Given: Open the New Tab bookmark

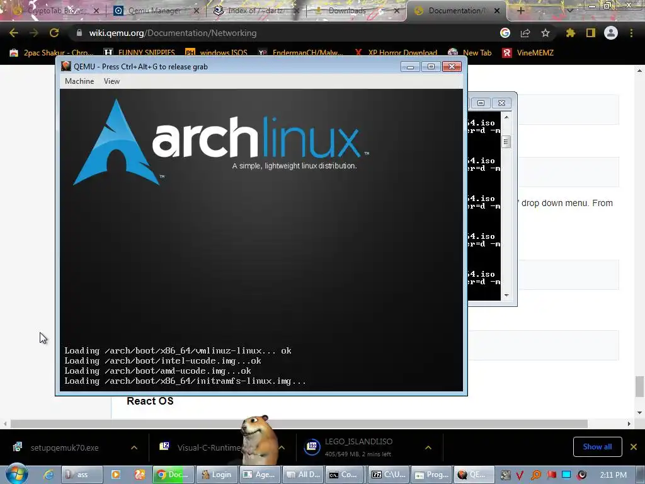Looking at the screenshot, I should coord(470,53).
